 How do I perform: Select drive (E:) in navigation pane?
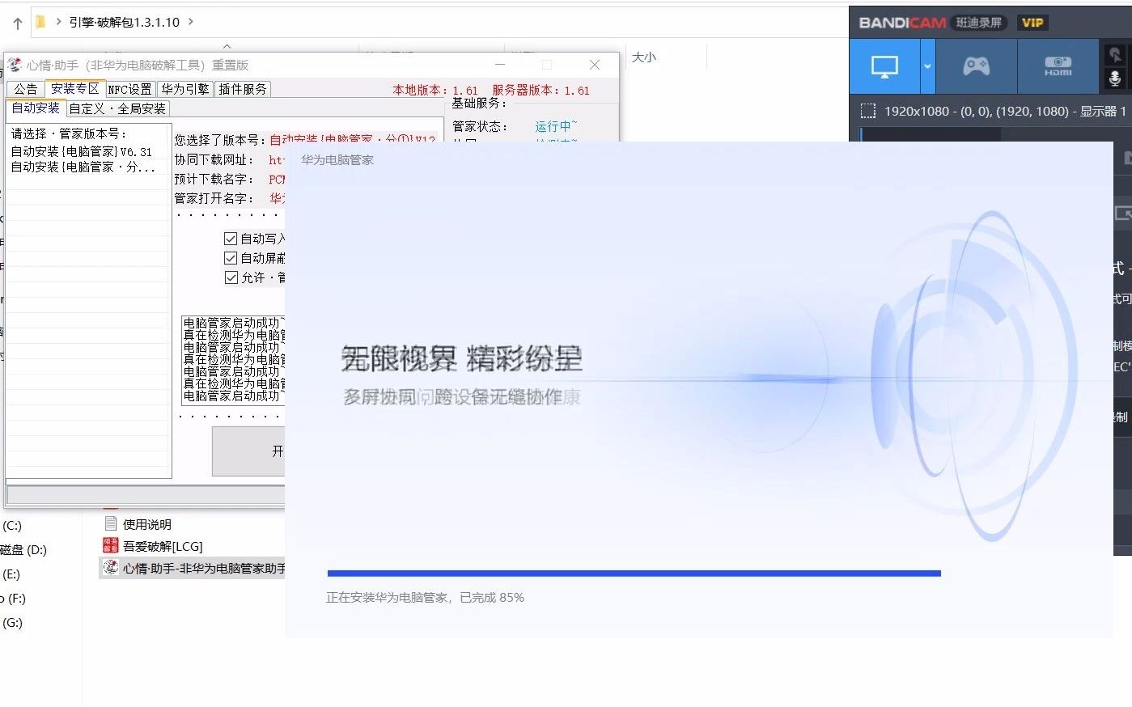pos(11,574)
